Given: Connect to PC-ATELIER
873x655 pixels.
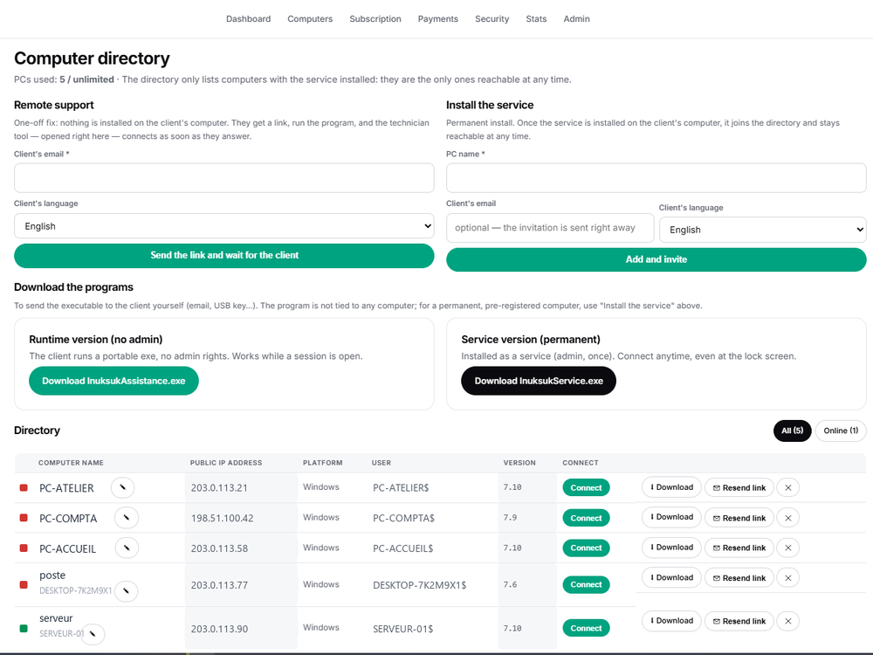Looking at the screenshot, I should click(x=587, y=487).
